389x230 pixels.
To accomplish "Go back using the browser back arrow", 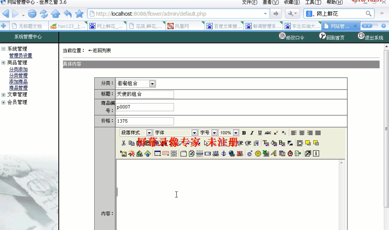I will point(6,14).
